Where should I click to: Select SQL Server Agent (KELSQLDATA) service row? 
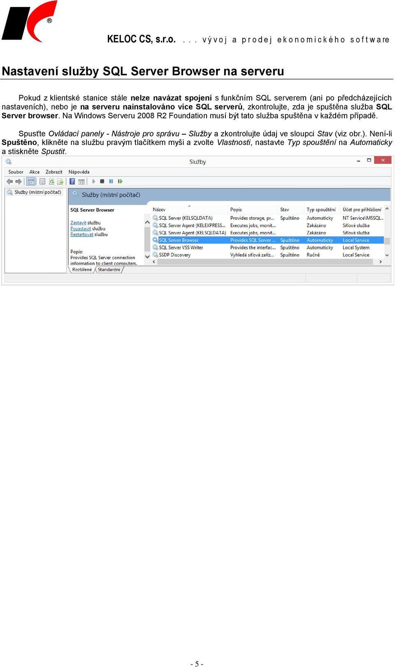[x=268, y=233]
